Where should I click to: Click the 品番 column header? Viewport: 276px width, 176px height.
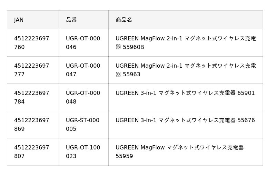click(71, 20)
